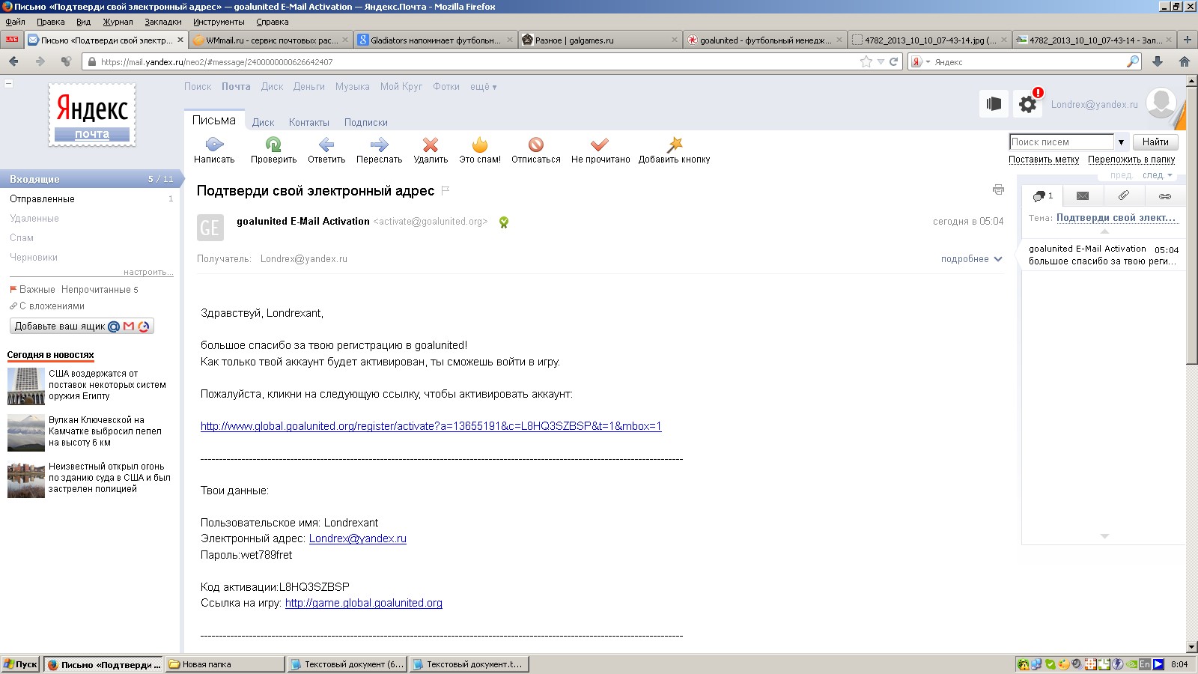Image resolution: width=1198 pixels, height=674 pixels.
Task: Click the green verified sender badge
Action: tap(504, 222)
